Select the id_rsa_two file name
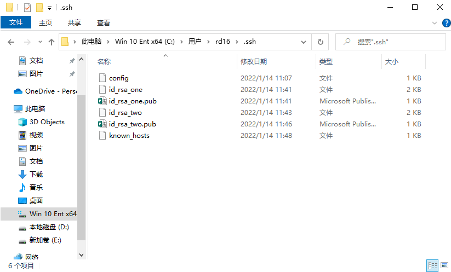 (x=125, y=113)
